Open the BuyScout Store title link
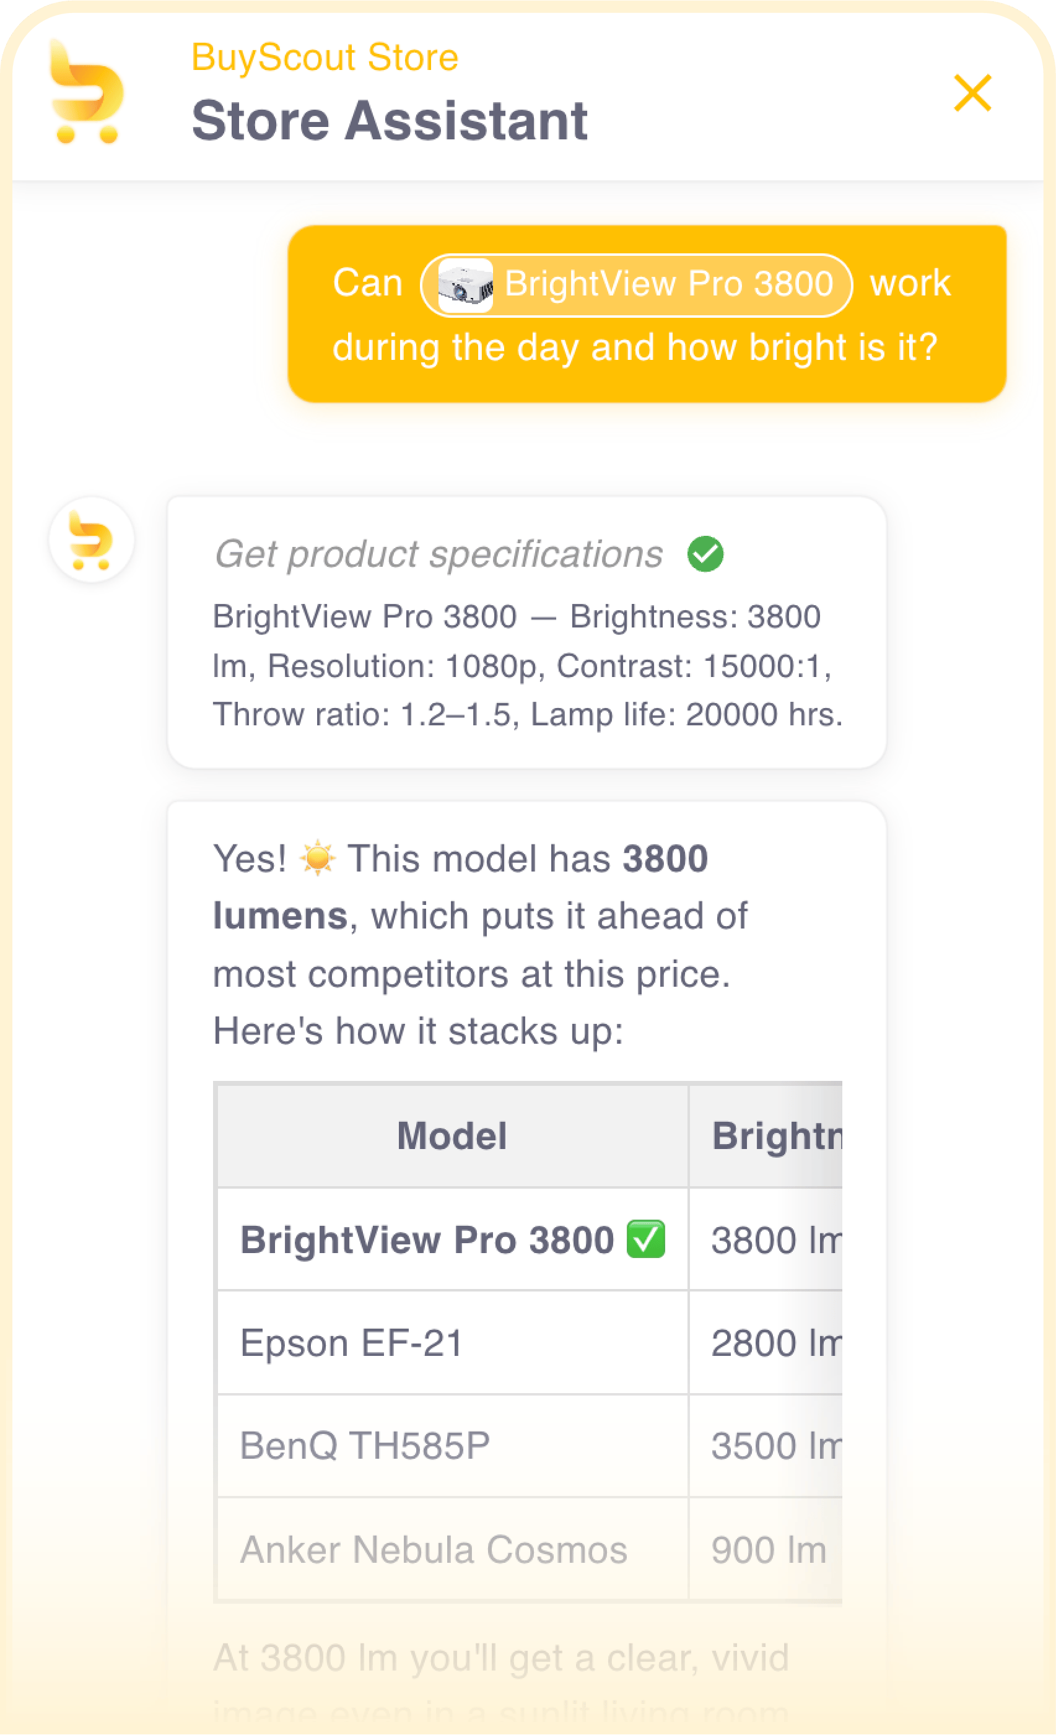 325,57
